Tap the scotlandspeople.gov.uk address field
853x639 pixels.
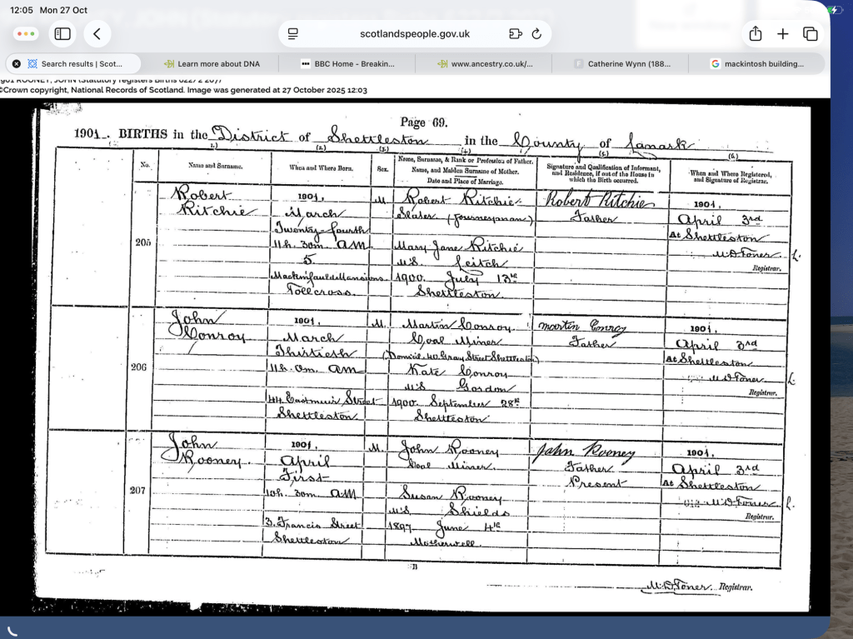point(415,34)
